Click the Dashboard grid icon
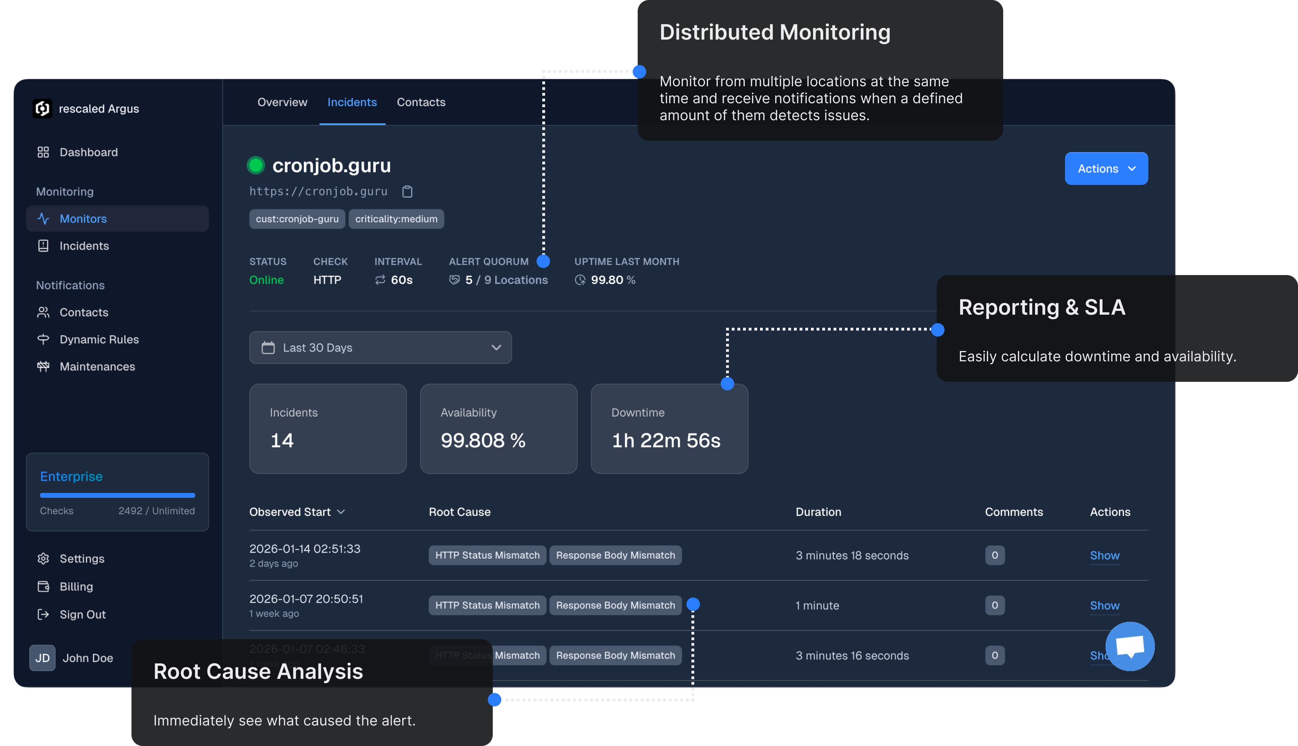 point(43,152)
